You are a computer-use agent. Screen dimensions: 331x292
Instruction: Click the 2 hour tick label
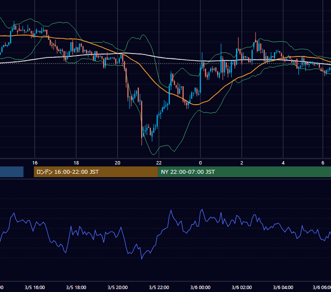tap(242, 163)
